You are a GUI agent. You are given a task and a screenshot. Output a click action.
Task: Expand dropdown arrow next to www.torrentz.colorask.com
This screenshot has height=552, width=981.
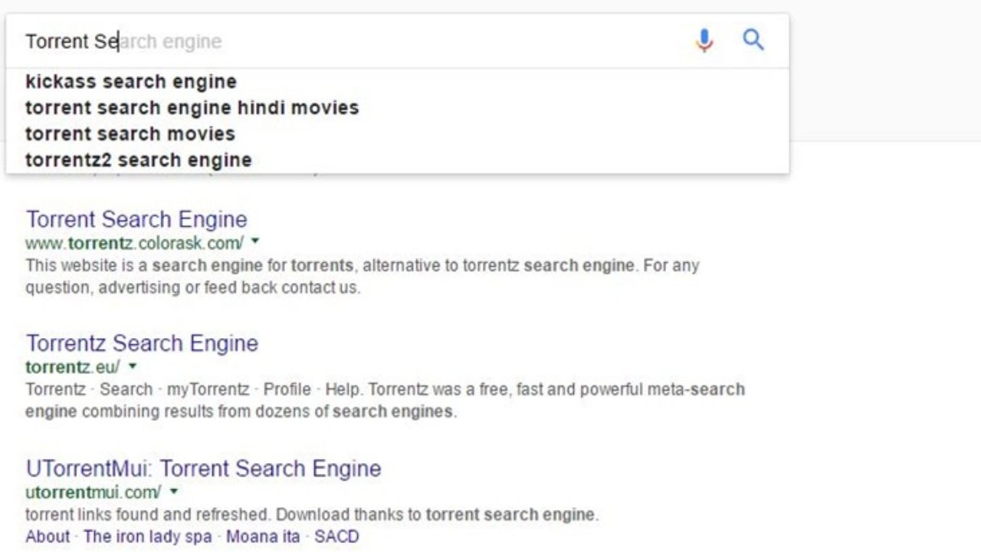(255, 242)
